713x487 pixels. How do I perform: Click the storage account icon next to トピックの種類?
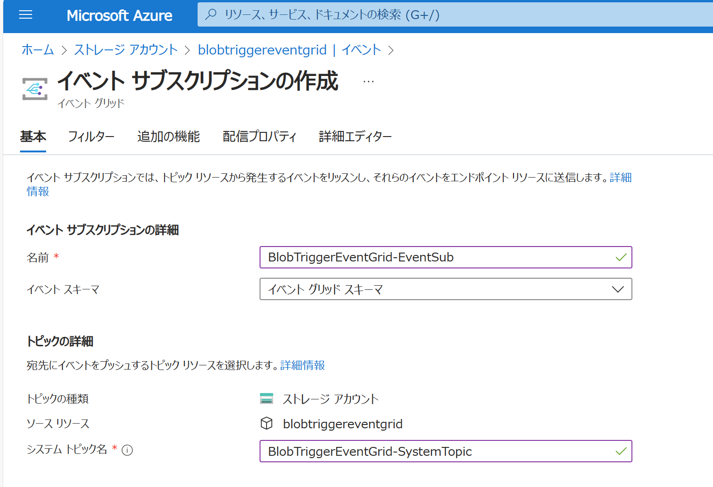267,399
